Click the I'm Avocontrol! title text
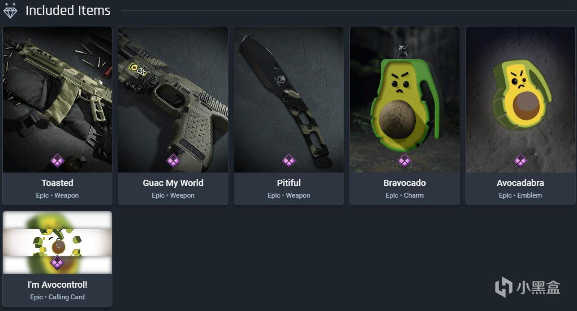Screen dimensions: 577x311 [57, 285]
